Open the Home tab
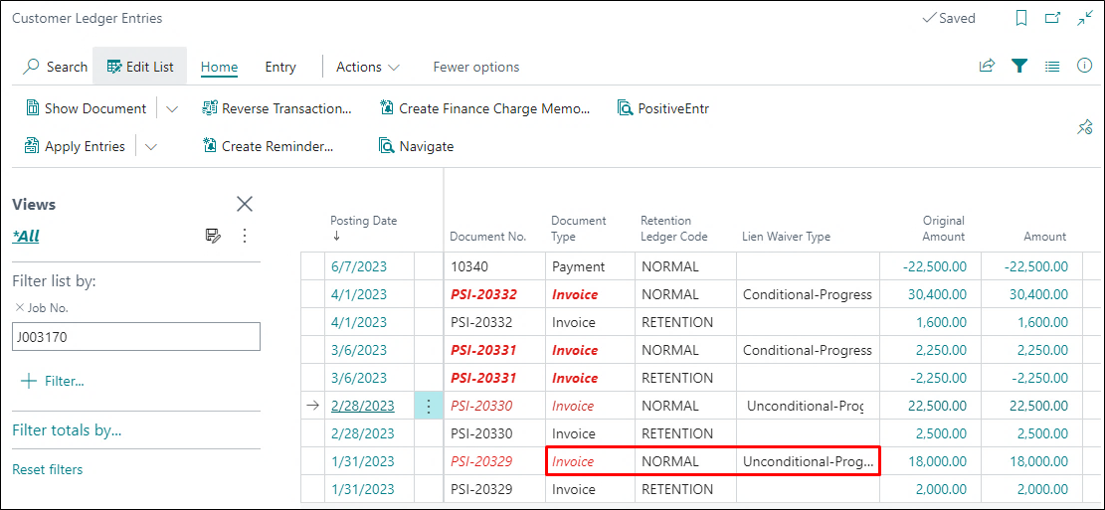 pos(219,67)
